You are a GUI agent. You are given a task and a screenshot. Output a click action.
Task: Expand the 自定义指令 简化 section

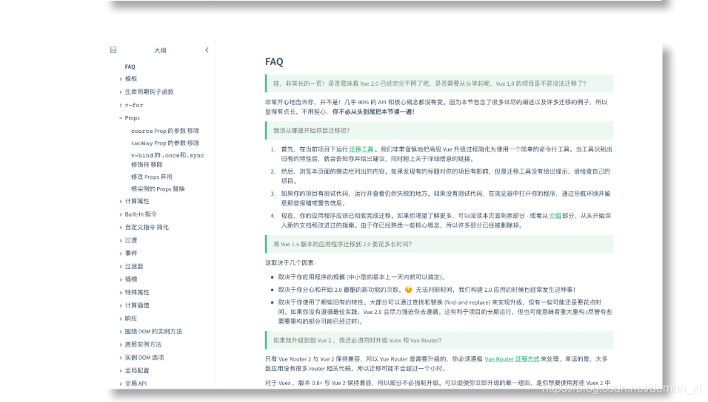[x=121, y=228]
